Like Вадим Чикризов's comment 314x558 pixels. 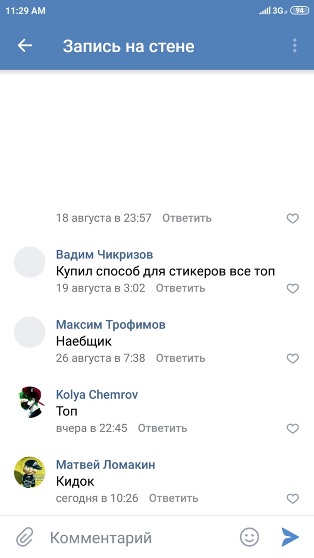293,288
